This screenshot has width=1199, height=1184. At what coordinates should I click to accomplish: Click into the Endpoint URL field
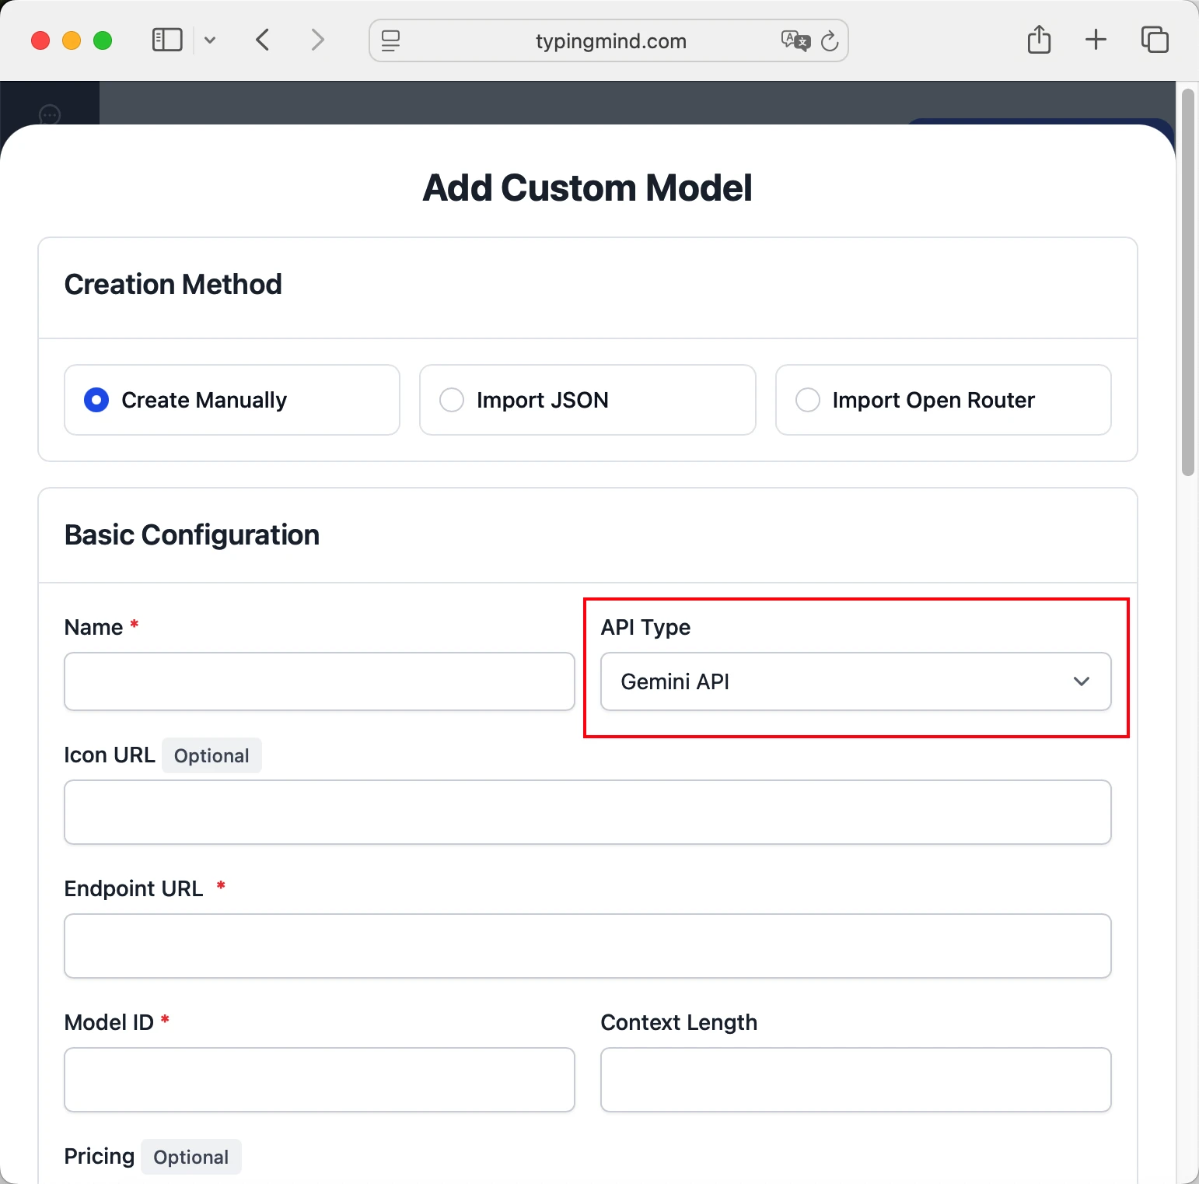[587, 946]
